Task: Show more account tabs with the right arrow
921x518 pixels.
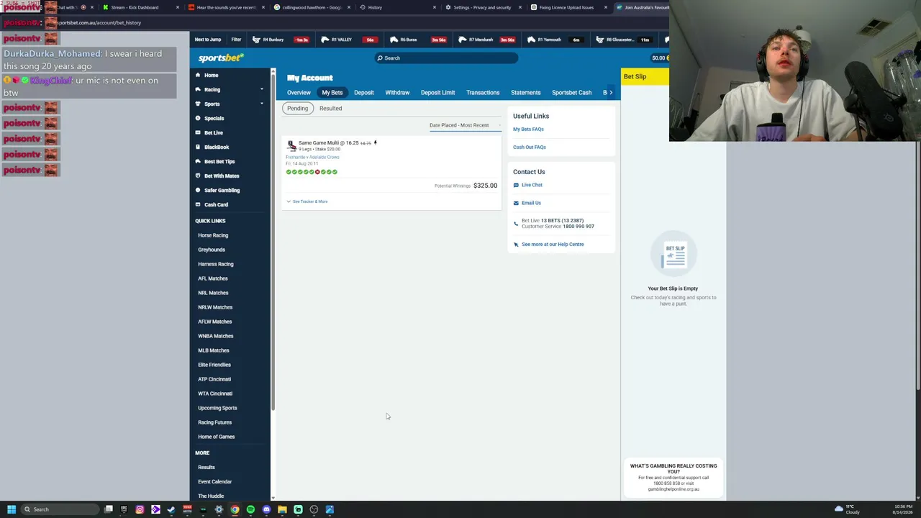Action: click(x=611, y=92)
